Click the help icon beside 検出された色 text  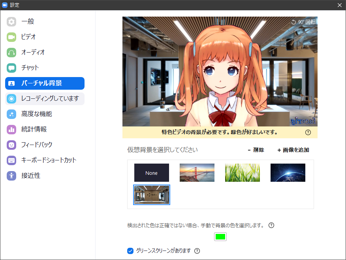coord(271,225)
